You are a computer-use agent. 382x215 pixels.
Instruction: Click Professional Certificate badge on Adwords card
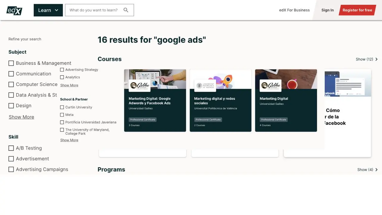[143, 119]
